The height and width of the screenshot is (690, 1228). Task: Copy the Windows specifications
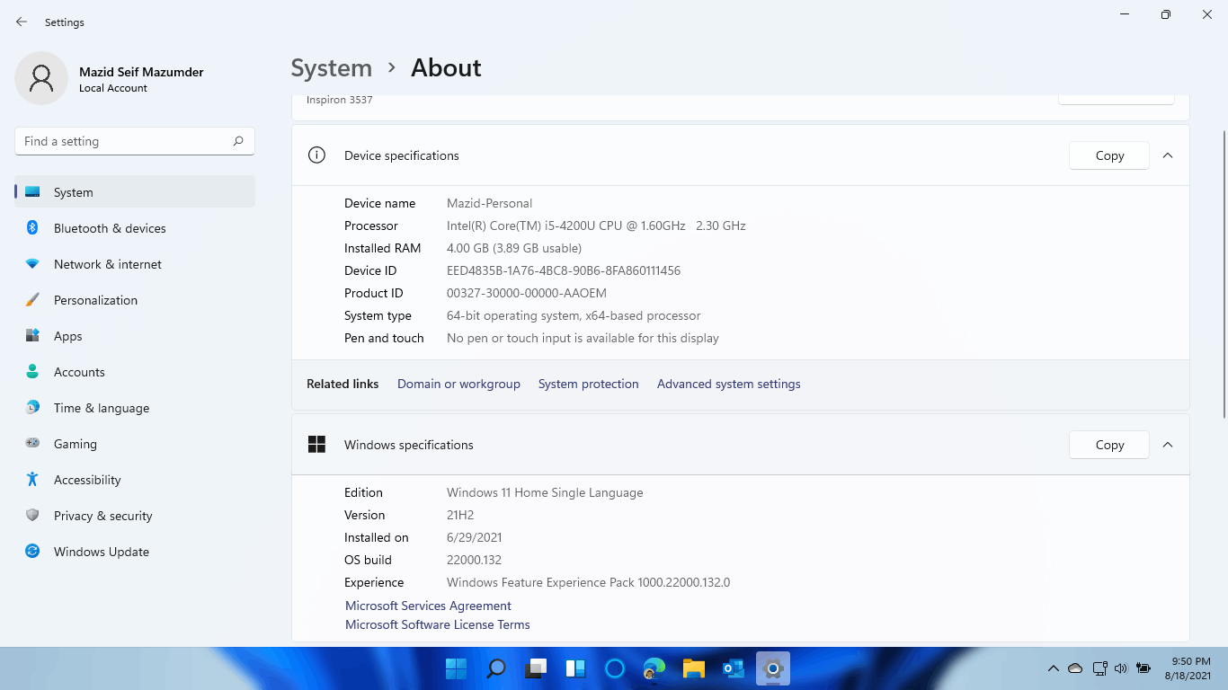(x=1109, y=445)
